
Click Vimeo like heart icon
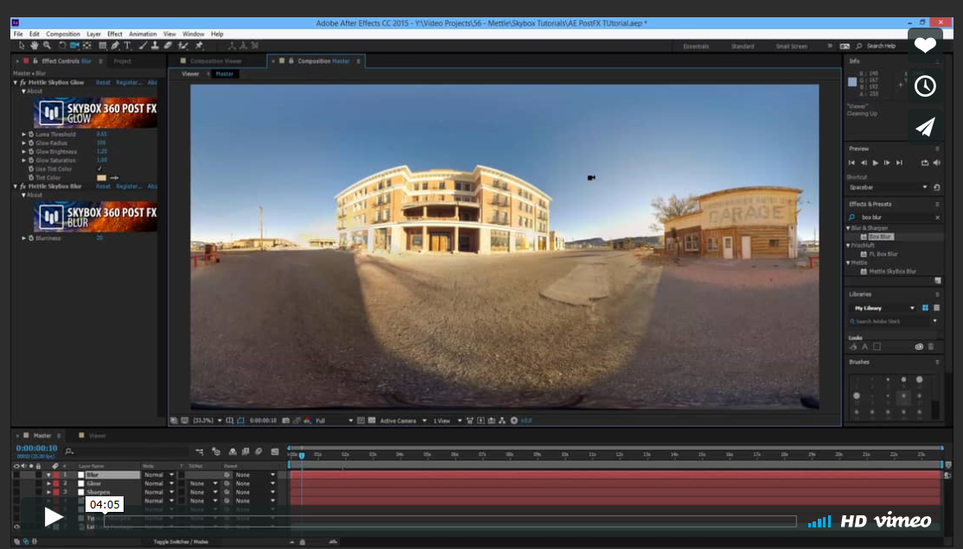925,45
